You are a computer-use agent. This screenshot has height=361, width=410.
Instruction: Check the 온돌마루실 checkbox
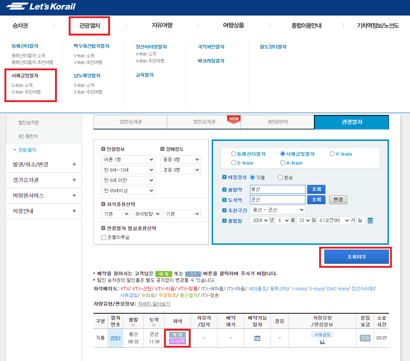(x=103, y=237)
